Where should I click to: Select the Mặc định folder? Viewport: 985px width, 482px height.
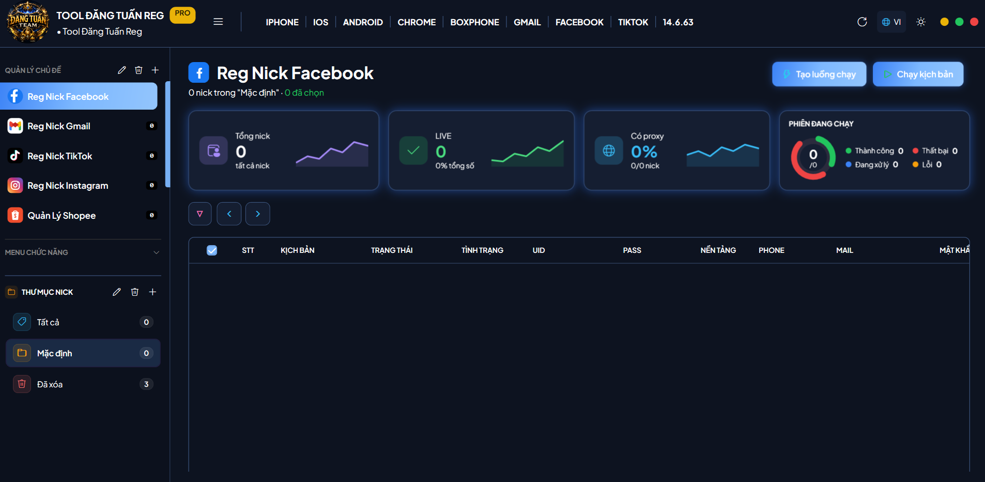(x=83, y=353)
